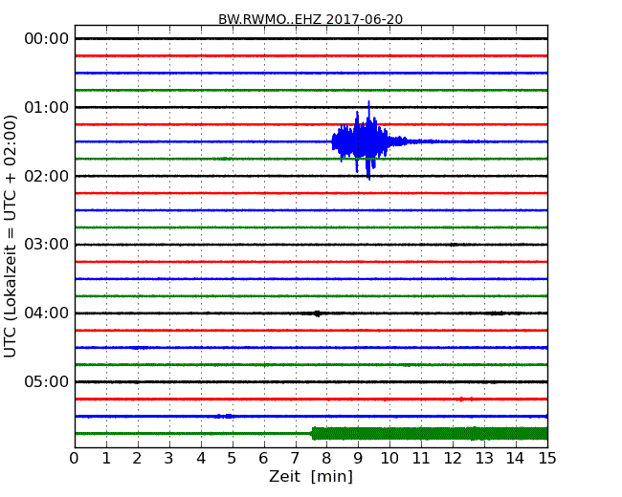
Task: Click the 04:00 time label
Action: (x=47, y=313)
